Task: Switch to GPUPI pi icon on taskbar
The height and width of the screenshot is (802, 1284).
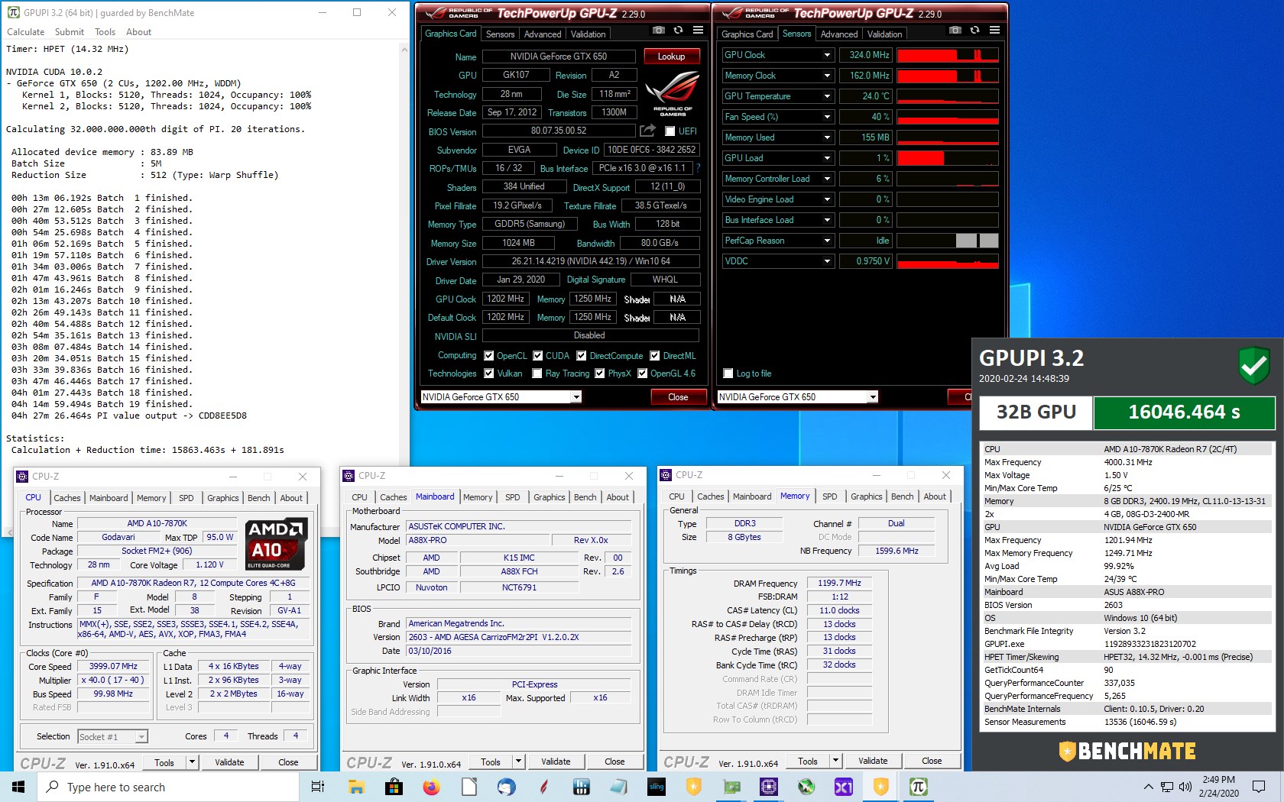Action: [918, 787]
